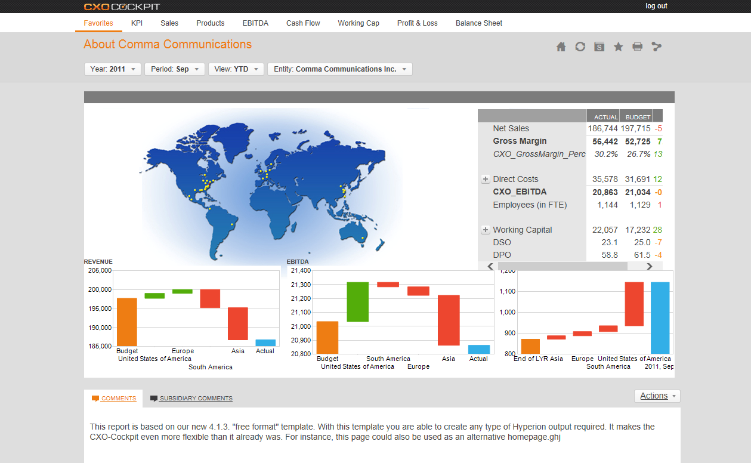Switch to the Profit & Loss tab
The image size is (751, 463).
coord(418,23)
